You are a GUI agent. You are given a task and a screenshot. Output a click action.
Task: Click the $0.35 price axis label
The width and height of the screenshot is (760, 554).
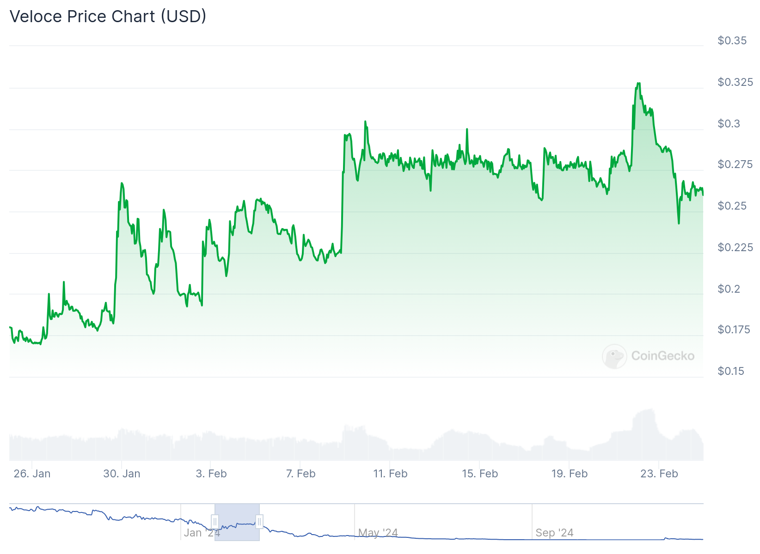tap(732, 41)
